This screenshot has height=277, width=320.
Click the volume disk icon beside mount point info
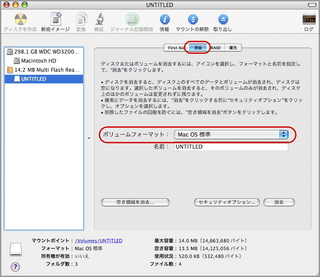point(16,249)
